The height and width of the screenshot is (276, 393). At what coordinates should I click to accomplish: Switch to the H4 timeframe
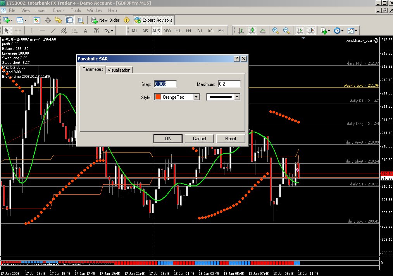[x=189, y=31]
